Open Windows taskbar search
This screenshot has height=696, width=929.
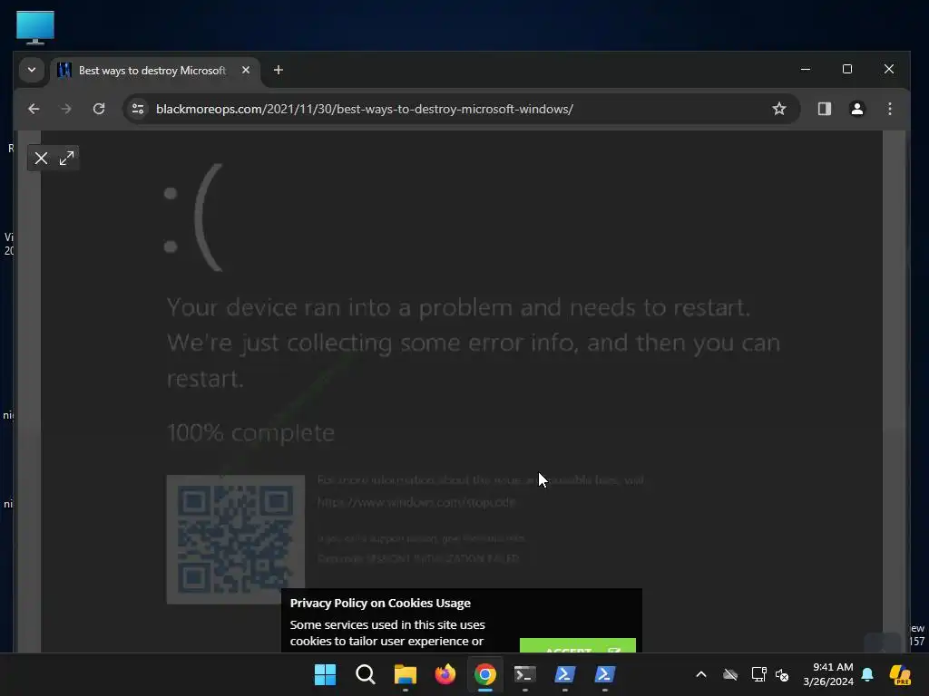pos(365,674)
